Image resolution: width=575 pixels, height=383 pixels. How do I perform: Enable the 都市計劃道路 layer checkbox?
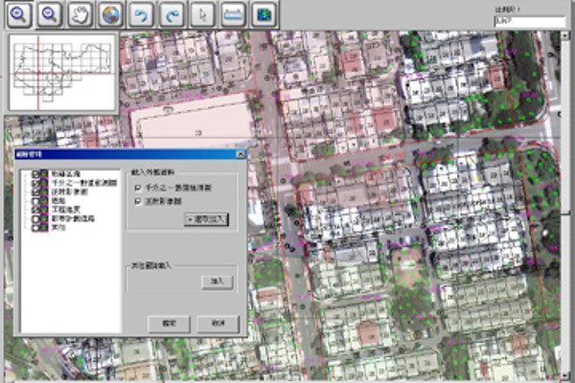(35, 219)
